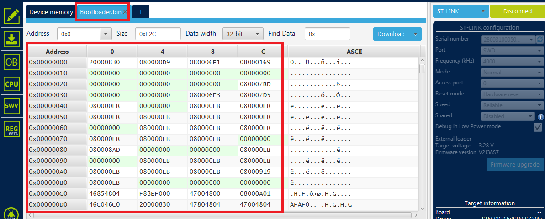Screen dimensions: 545x219
Task: Click the Target information heading
Action: tap(489, 203)
